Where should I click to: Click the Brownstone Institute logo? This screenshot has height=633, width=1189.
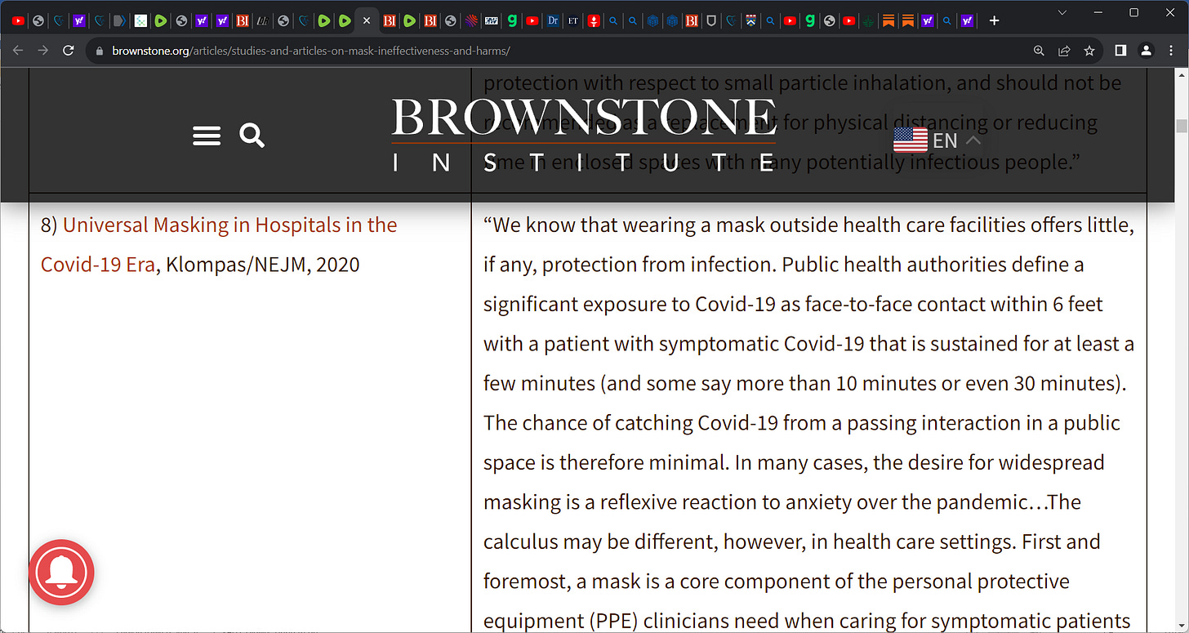click(x=584, y=136)
